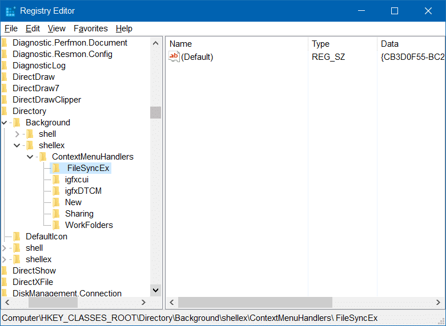Click tree pane scroll up arrow
Viewport: 446px width, 326px height.
click(x=155, y=43)
